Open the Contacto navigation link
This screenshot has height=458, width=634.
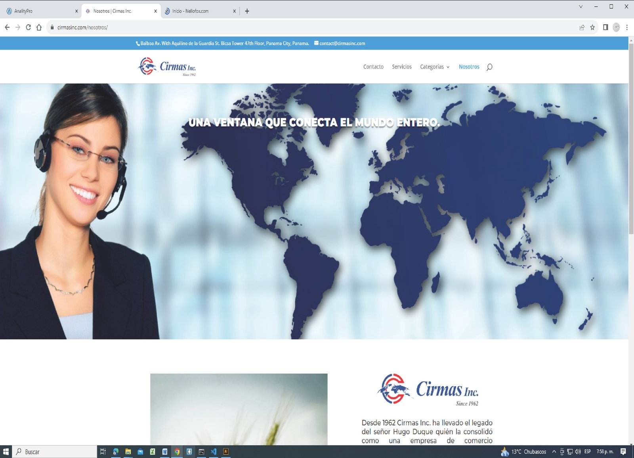pos(373,67)
